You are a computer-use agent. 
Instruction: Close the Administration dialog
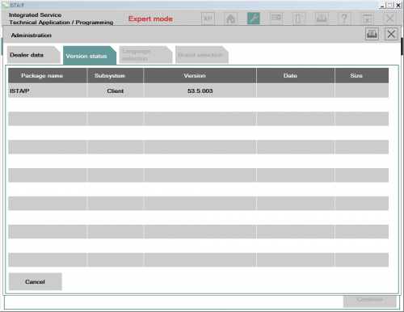click(x=391, y=34)
